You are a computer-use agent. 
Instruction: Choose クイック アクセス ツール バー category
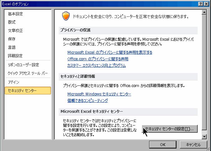tap(28, 73)
